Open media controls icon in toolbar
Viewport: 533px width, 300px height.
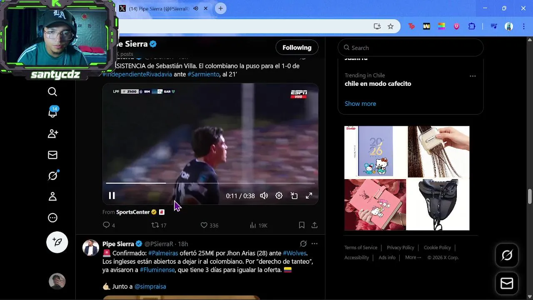coord(494,26)
